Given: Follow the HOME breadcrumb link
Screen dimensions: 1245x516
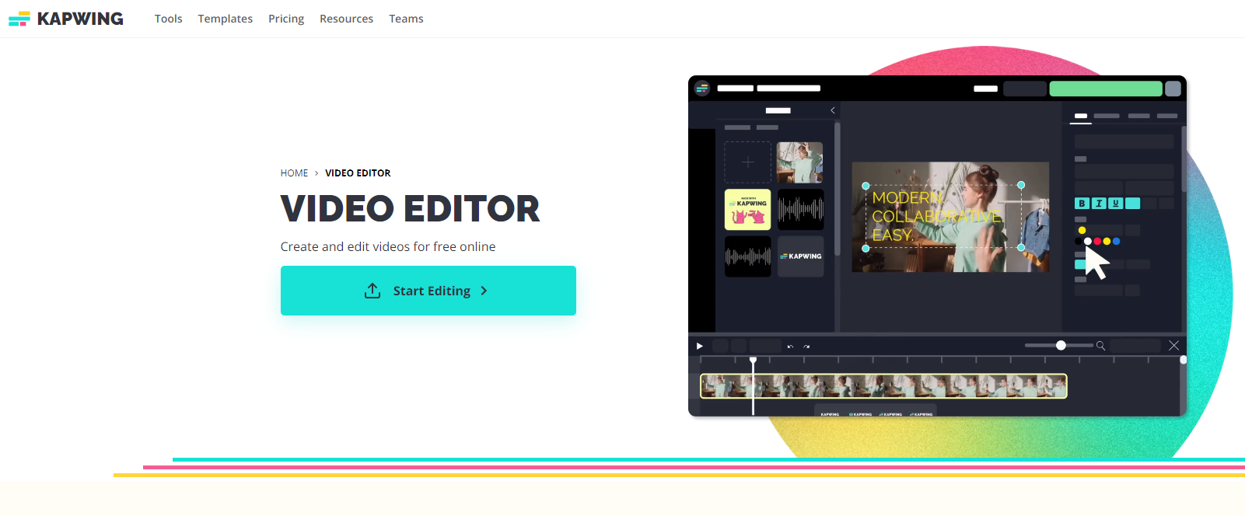Looking at the screenshot, I should 294,173.
